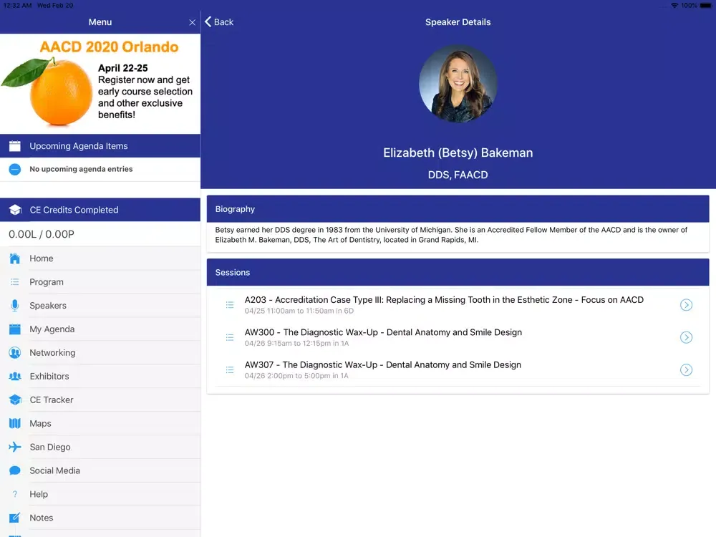Image resolution: width=716 pixels, height=537 pixels.
Task: Open the Exhibitors group icon
Action: [14, 377]
